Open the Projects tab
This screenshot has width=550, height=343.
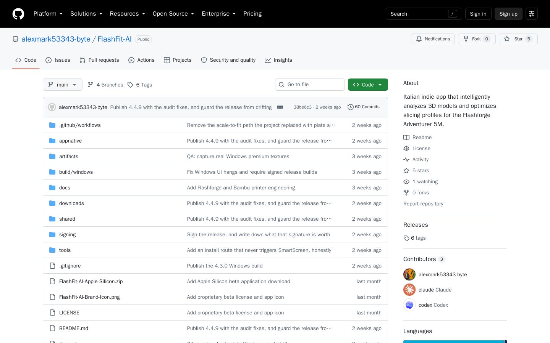[178, 60]
